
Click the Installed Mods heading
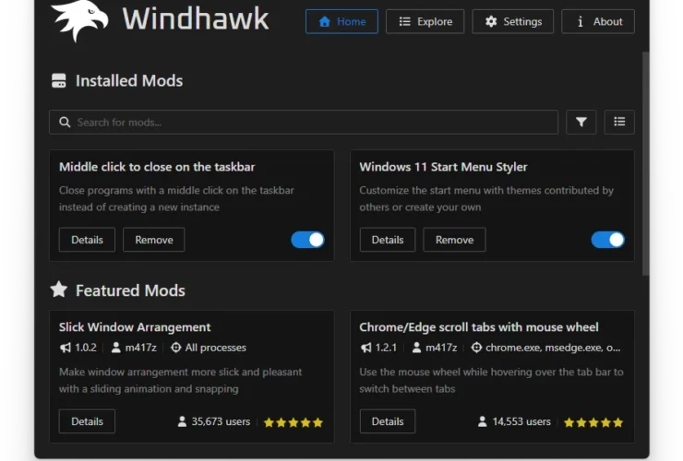click(x=129, y=80)
